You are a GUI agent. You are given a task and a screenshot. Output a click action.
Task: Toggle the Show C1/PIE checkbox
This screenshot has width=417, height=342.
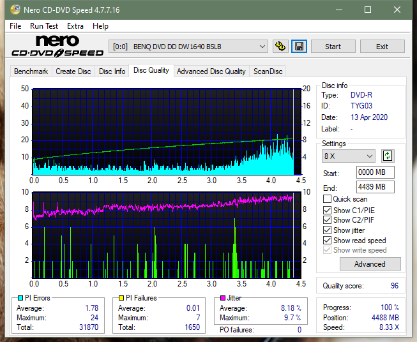click(327, 210)
